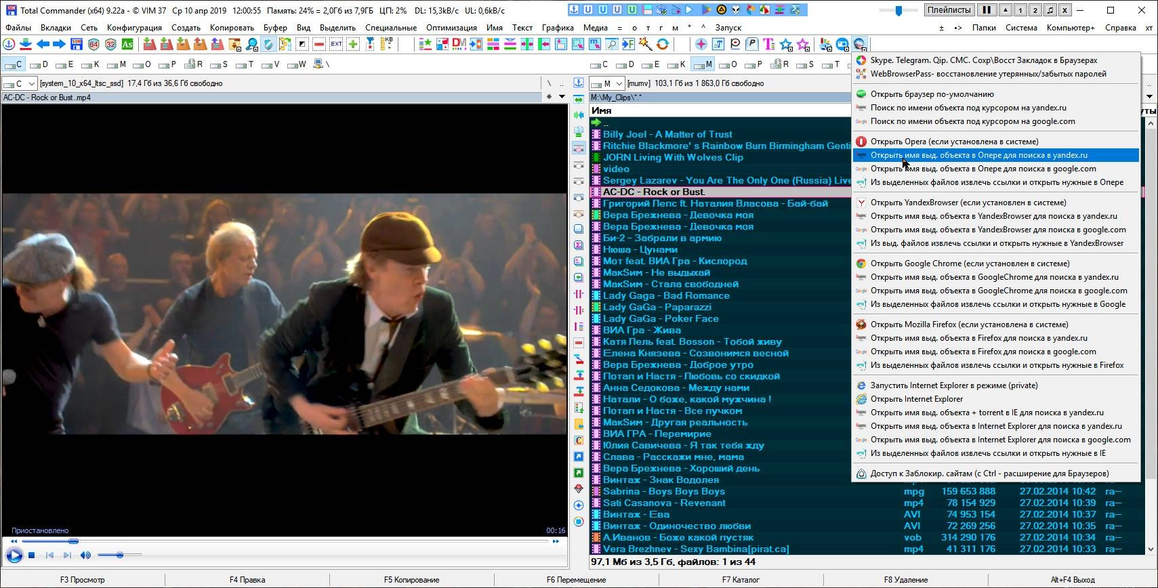Skip to next track in video player
This screenshot has height=588, width=1158.
pyautogui.click(x=66, y=555)
